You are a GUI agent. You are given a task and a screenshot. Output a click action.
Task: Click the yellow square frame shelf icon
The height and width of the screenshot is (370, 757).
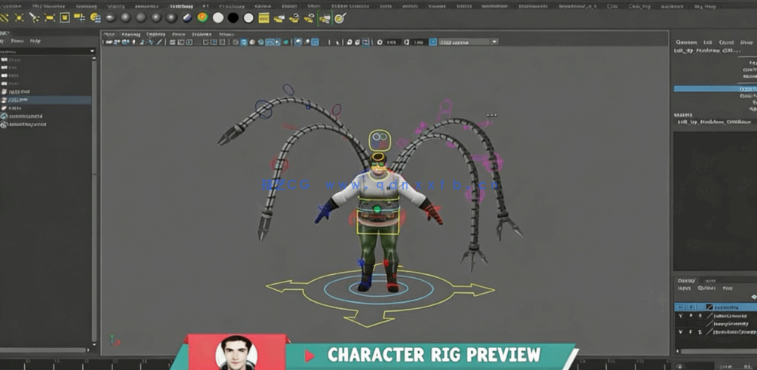point(65,17)
